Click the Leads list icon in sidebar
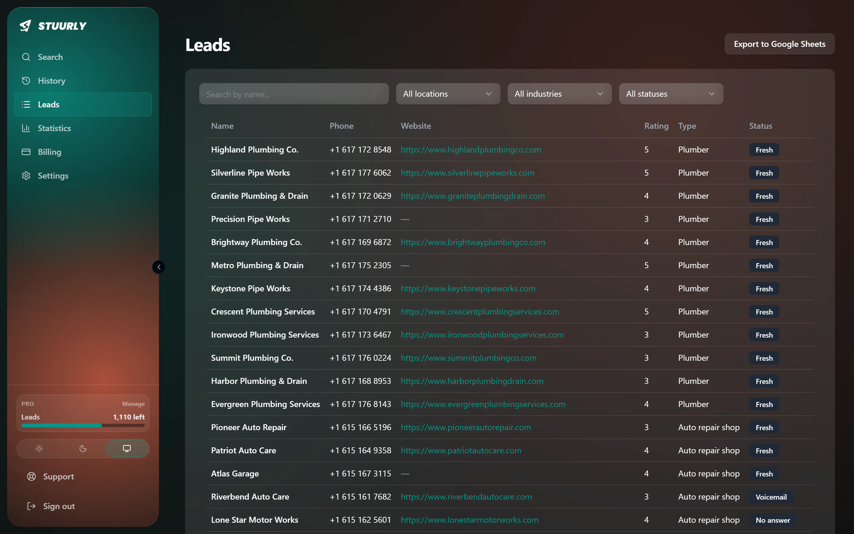The width and height of the screenshot is (854, 534). coord(26,104)
